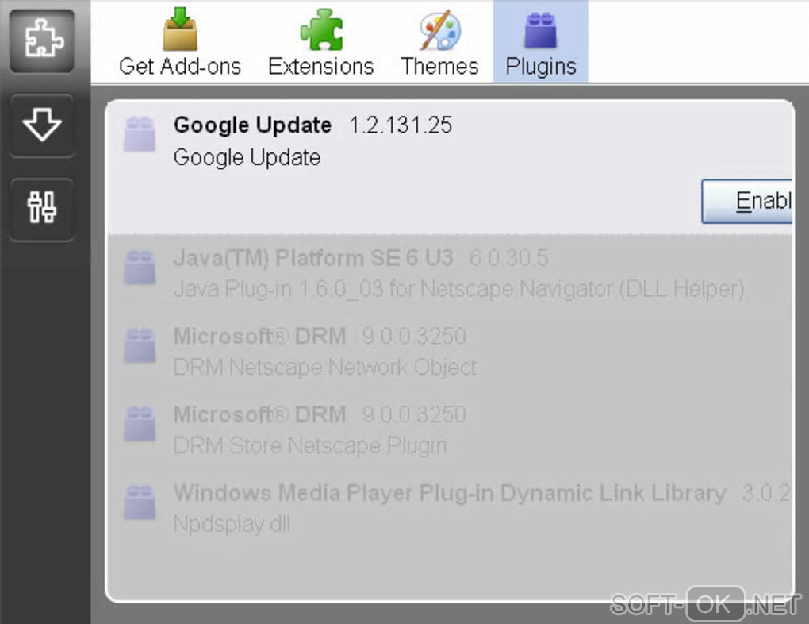The height and width of the screenshot is (624, 809).
Task: Switch to the Extensions tab
Action: tap(321, 41)
